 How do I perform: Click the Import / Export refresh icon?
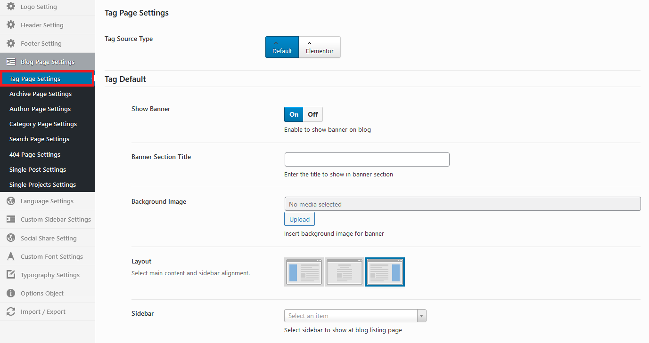tap(11, 311)
